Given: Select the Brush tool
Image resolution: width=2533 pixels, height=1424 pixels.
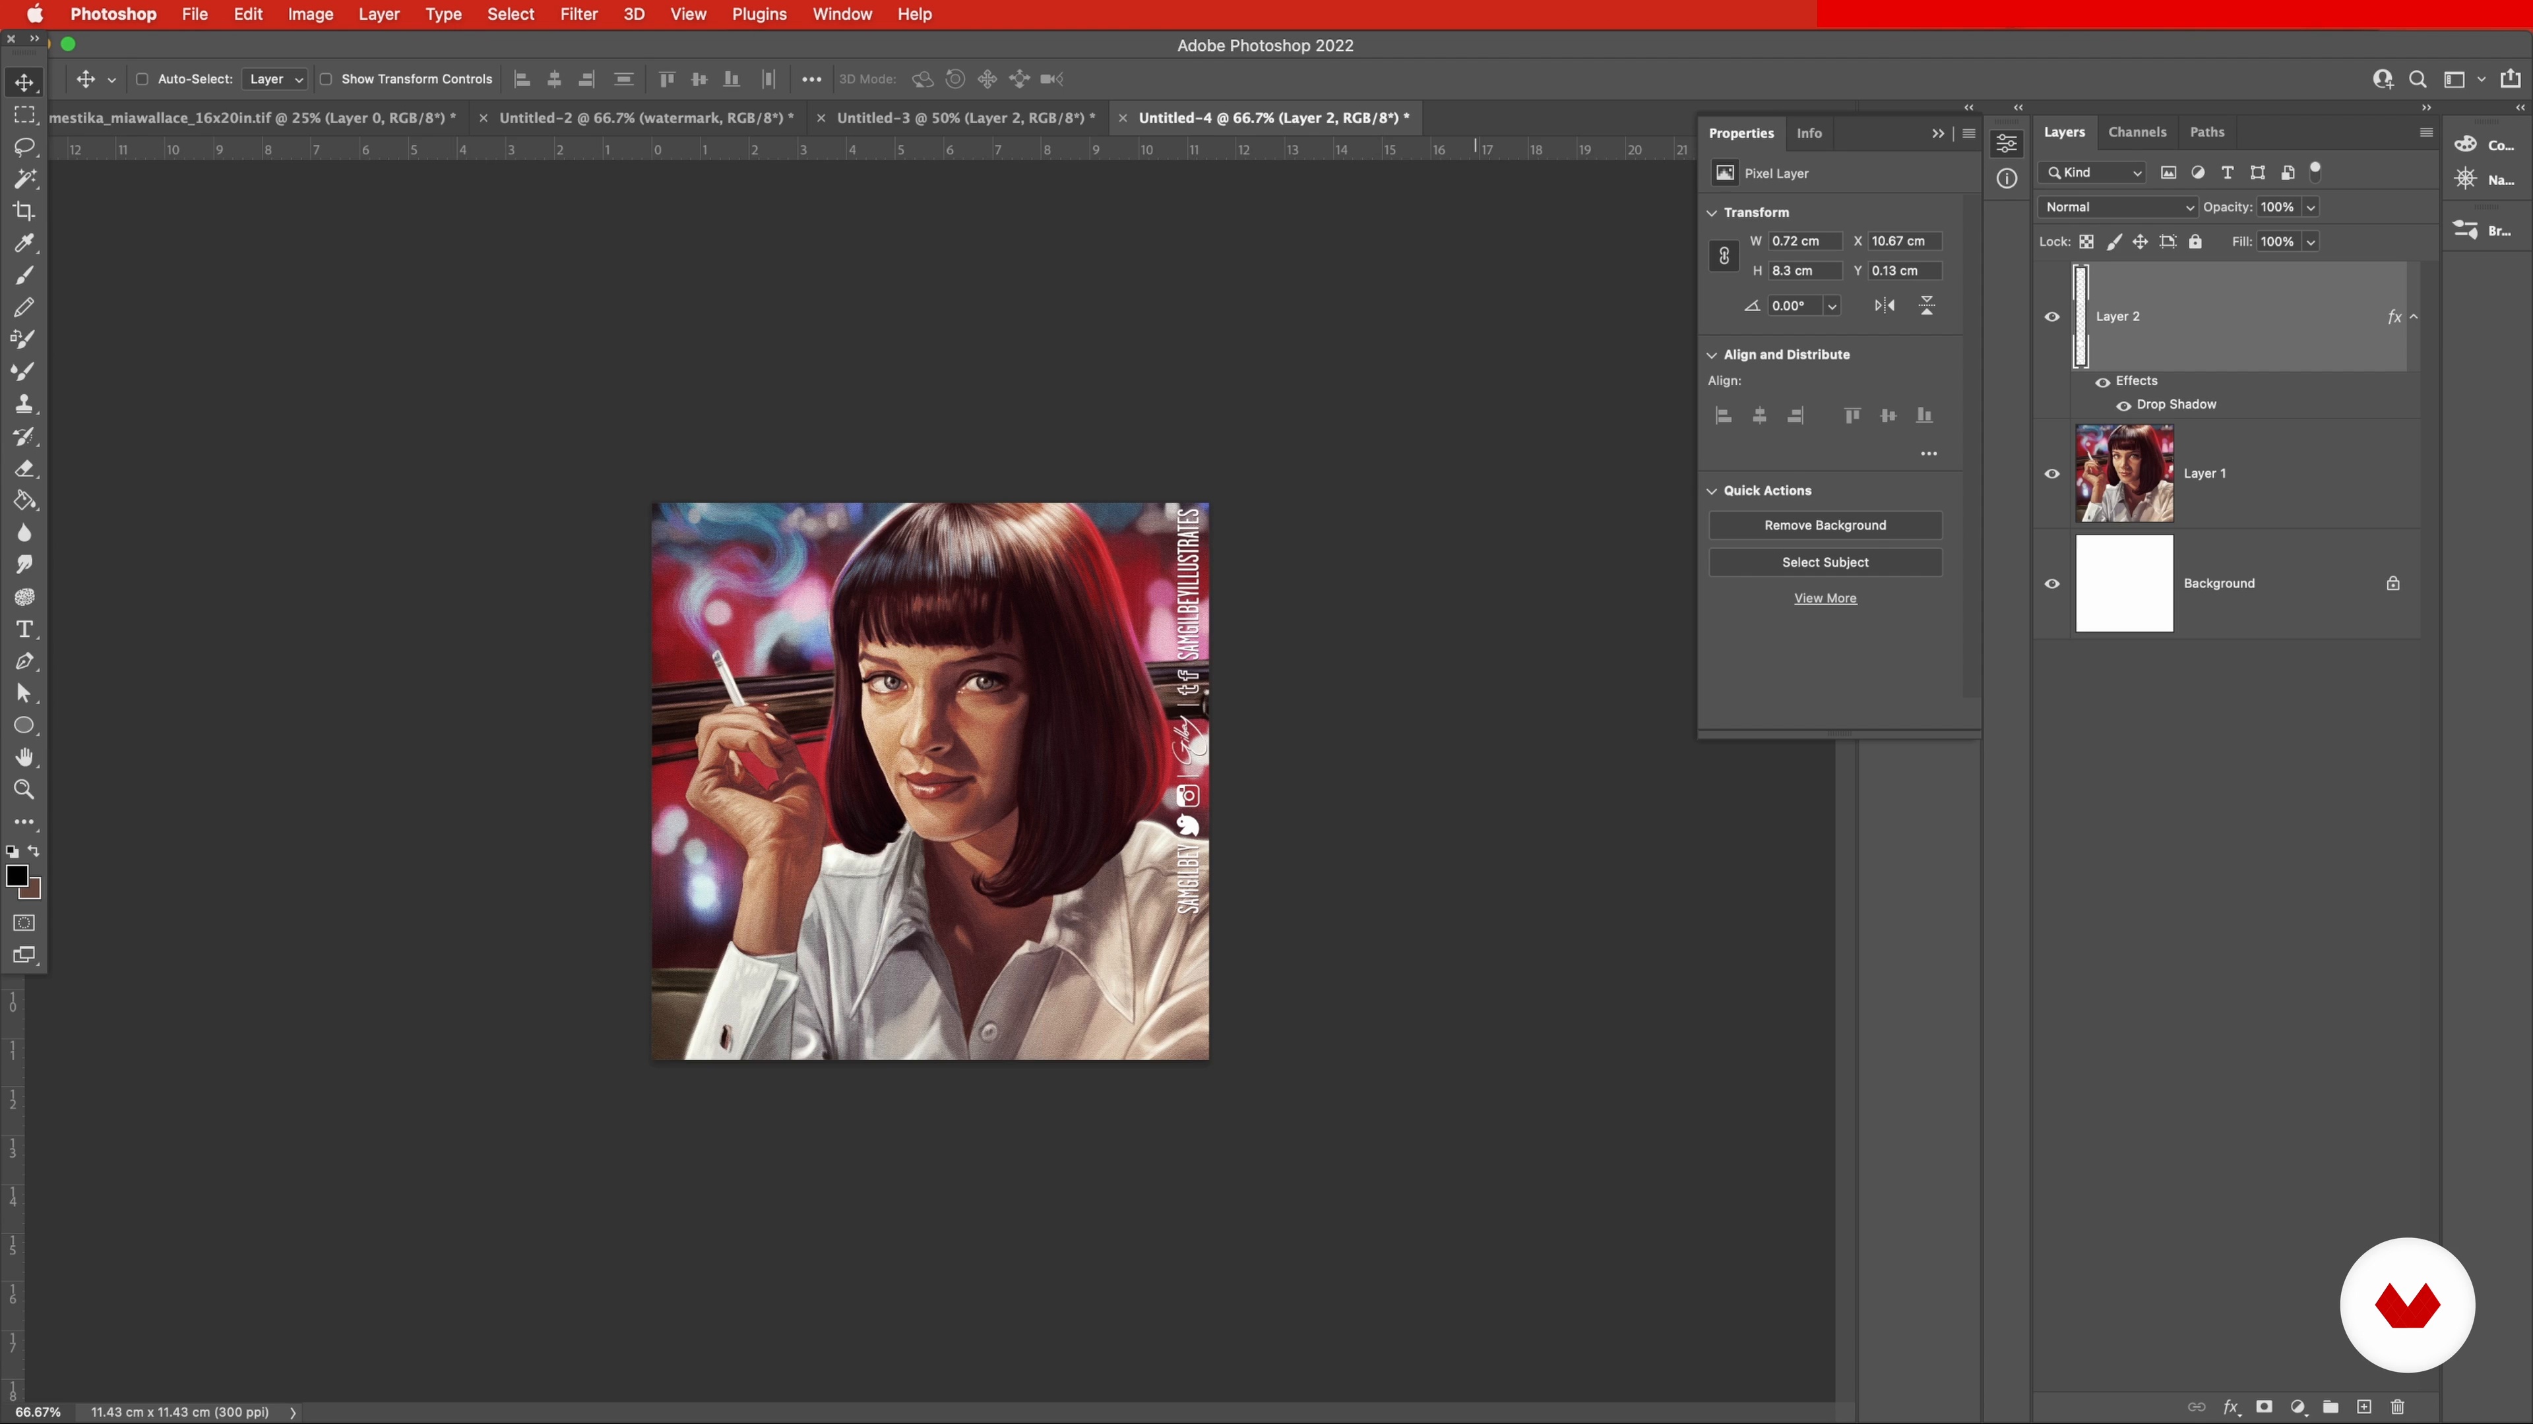Looking at the screenshot, I should point(24,275).
